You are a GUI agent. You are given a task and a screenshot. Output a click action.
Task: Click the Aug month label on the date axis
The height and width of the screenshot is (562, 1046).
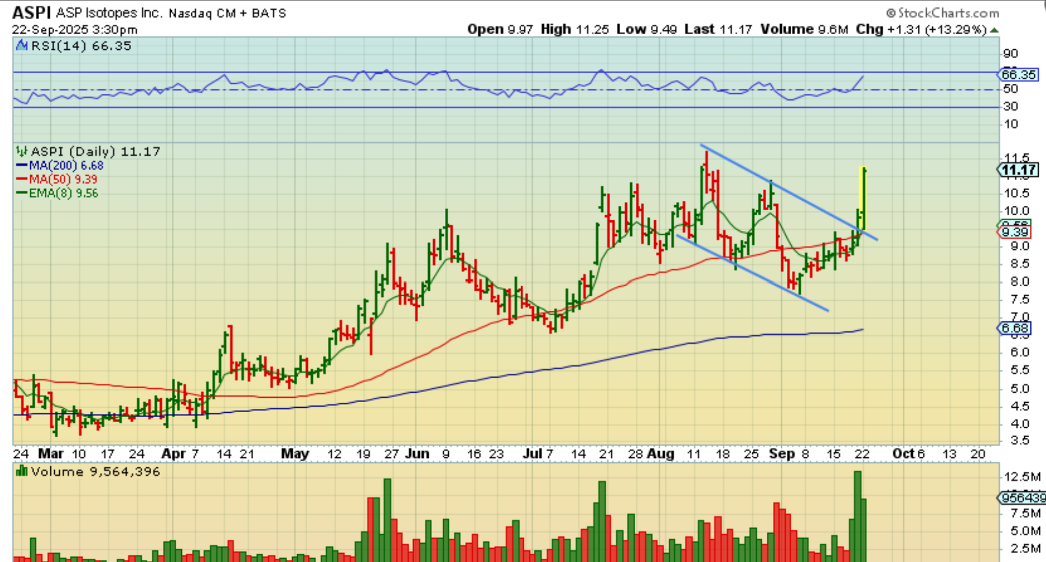[661, 454]
